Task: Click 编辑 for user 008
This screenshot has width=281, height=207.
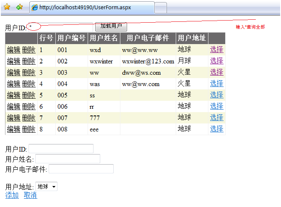Action: coord(13,129)
